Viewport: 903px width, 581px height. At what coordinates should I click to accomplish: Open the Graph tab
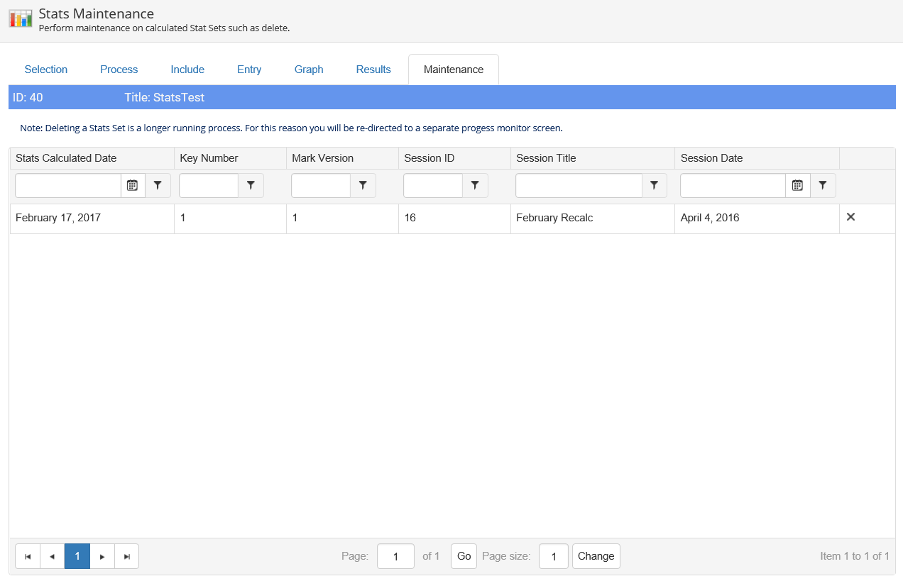pyautogui.click(x=309, y=70)
